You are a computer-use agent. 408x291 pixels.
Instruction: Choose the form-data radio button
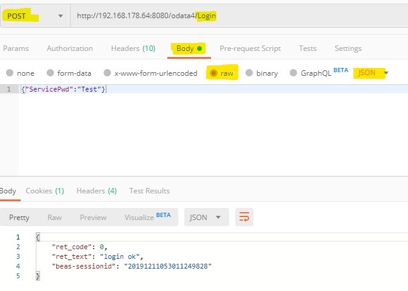coord(50,73)
